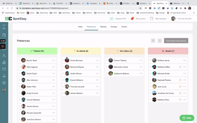Click the SportEasy logo

pos(16,19)
